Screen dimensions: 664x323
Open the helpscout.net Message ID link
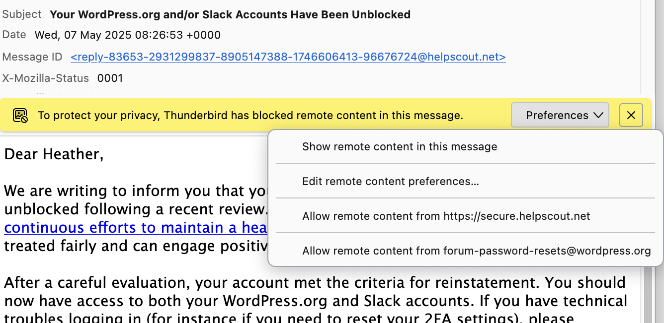point(288,57)
